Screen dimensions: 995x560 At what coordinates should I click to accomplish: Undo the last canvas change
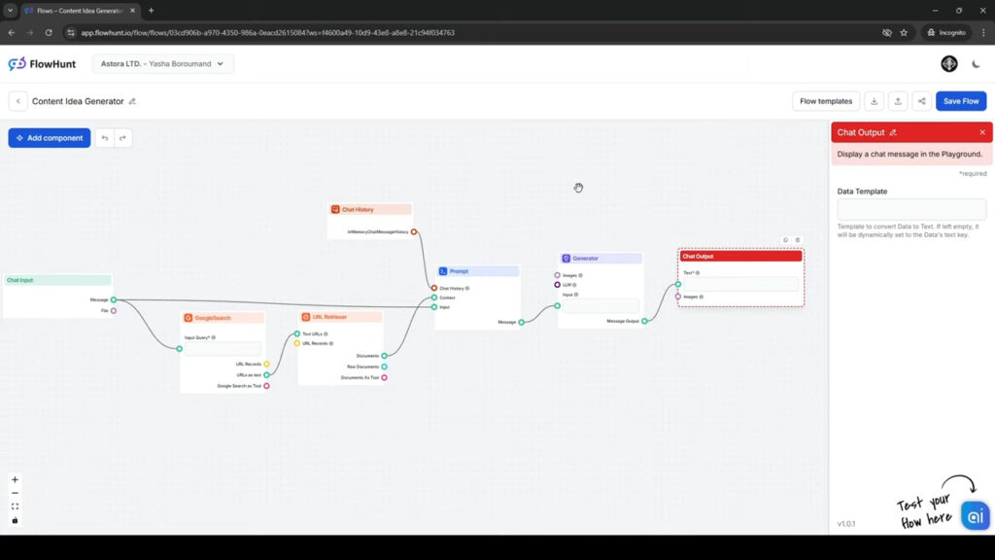[106, 137]
